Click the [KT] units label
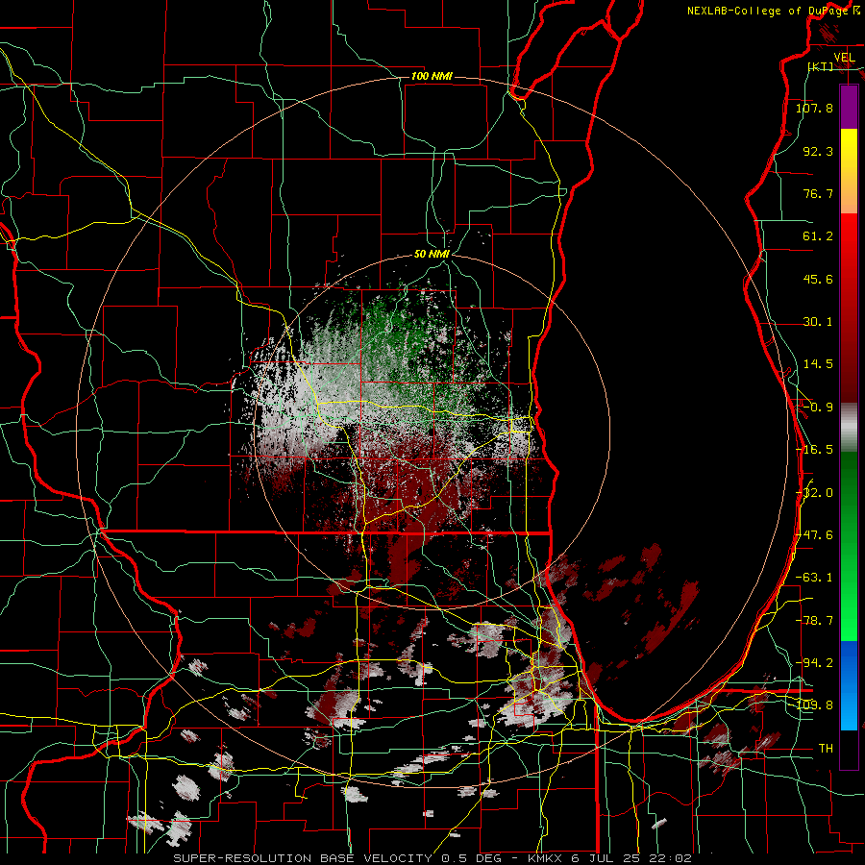 [821, 66]
